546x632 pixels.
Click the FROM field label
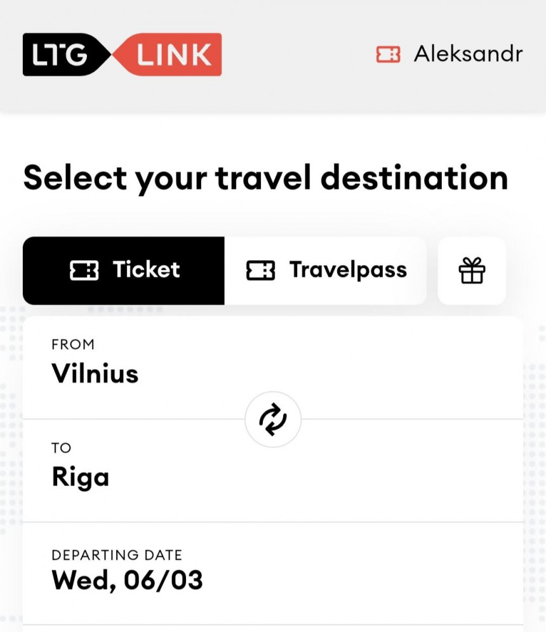point(73,345)
